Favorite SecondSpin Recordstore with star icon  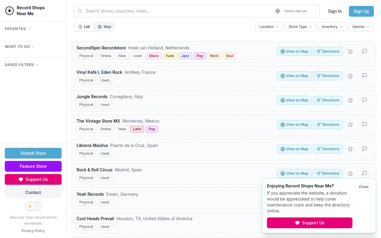pyautogui.click(x=350, y=51)
